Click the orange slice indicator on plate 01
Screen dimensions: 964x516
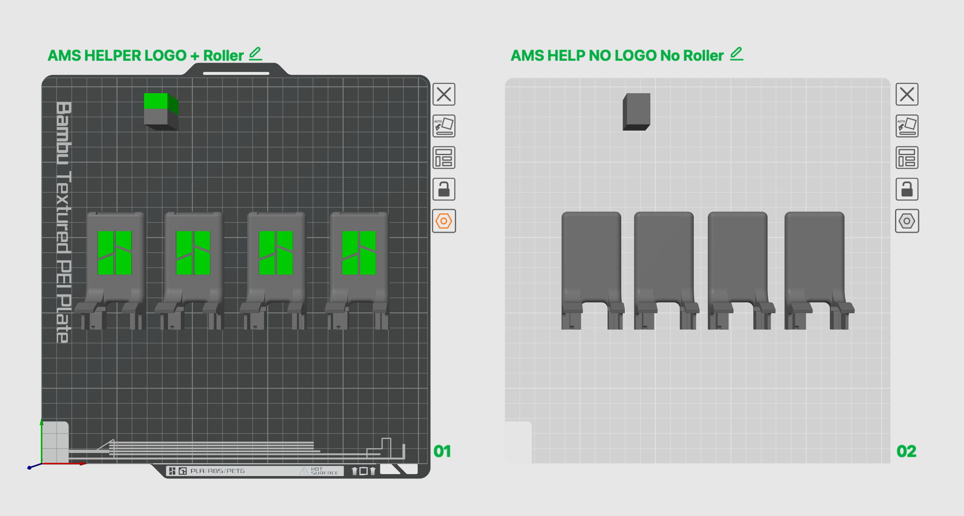[x=444, y=221]
